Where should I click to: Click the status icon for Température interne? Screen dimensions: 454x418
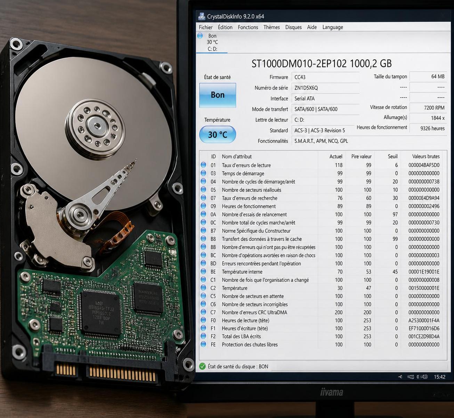[203, 271]
